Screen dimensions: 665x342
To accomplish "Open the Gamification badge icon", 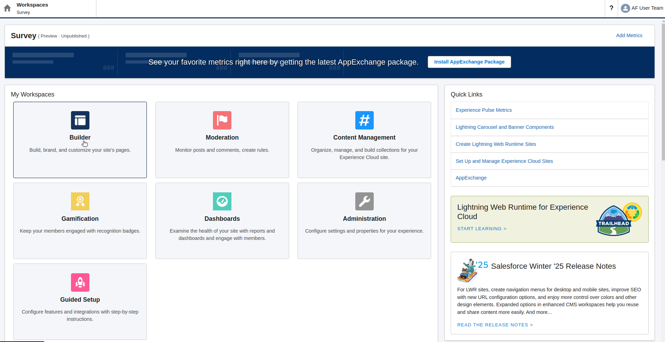I will click(x=80, y=201).
